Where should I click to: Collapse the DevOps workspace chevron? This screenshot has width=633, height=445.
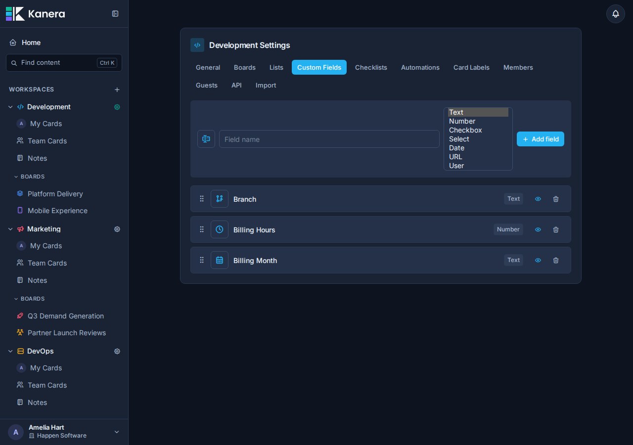(10, 351)
